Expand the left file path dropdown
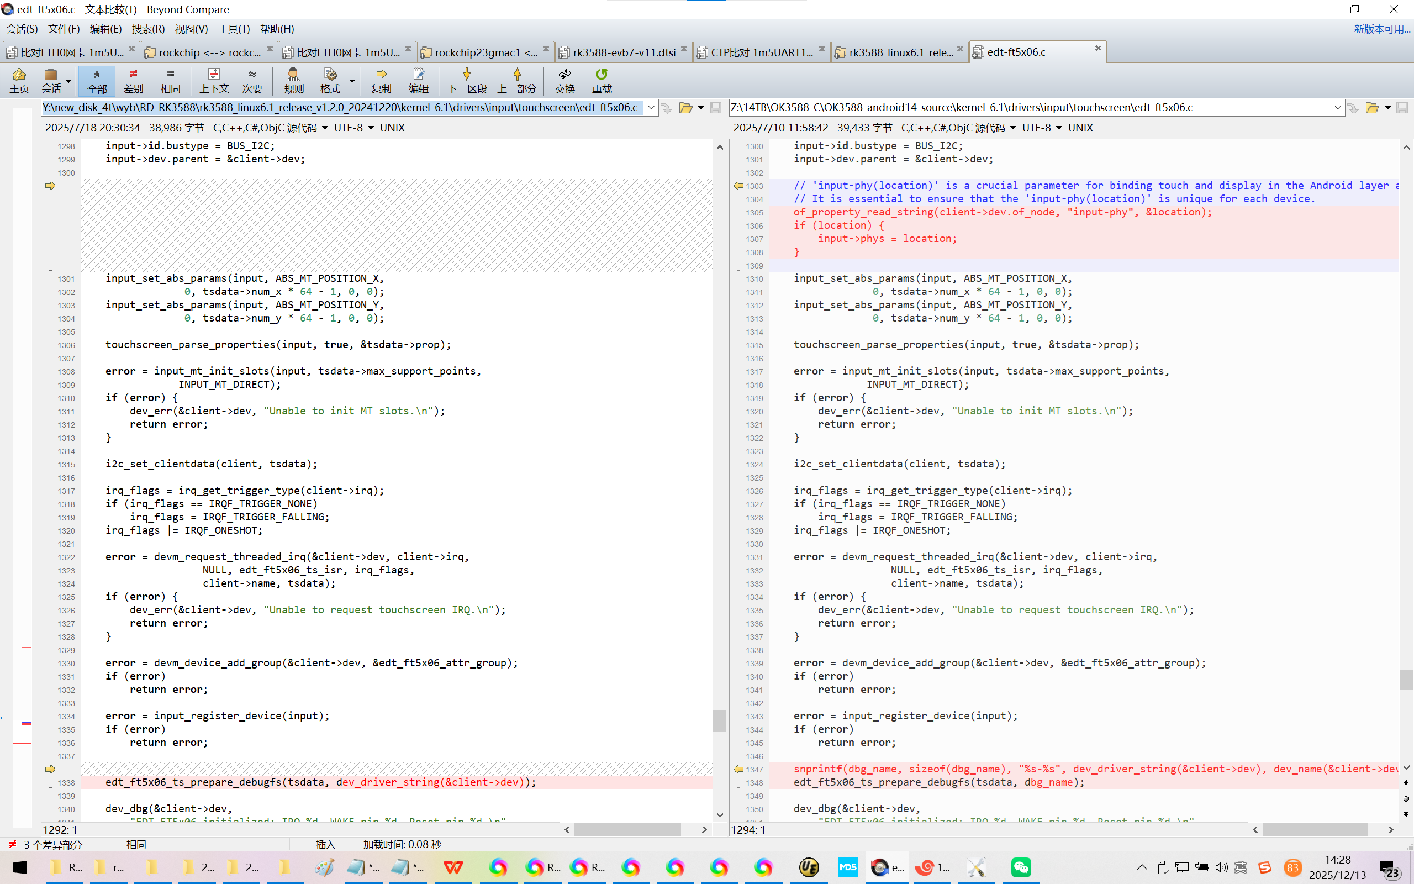 tap(651, 108)
